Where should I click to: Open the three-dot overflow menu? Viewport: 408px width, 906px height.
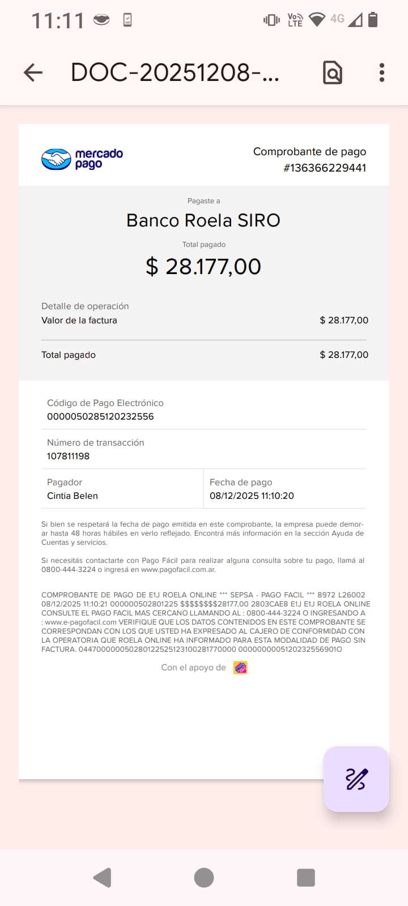point(382,72)
